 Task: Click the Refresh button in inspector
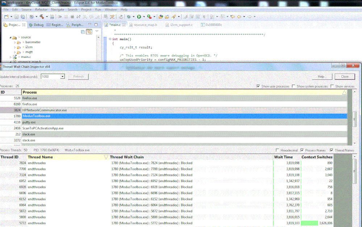coord(78,77)
